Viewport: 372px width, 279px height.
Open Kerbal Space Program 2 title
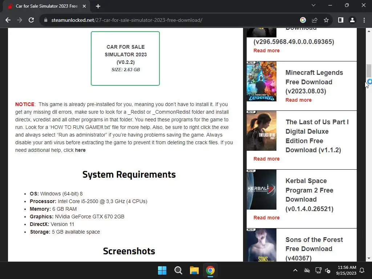(310, 195)
